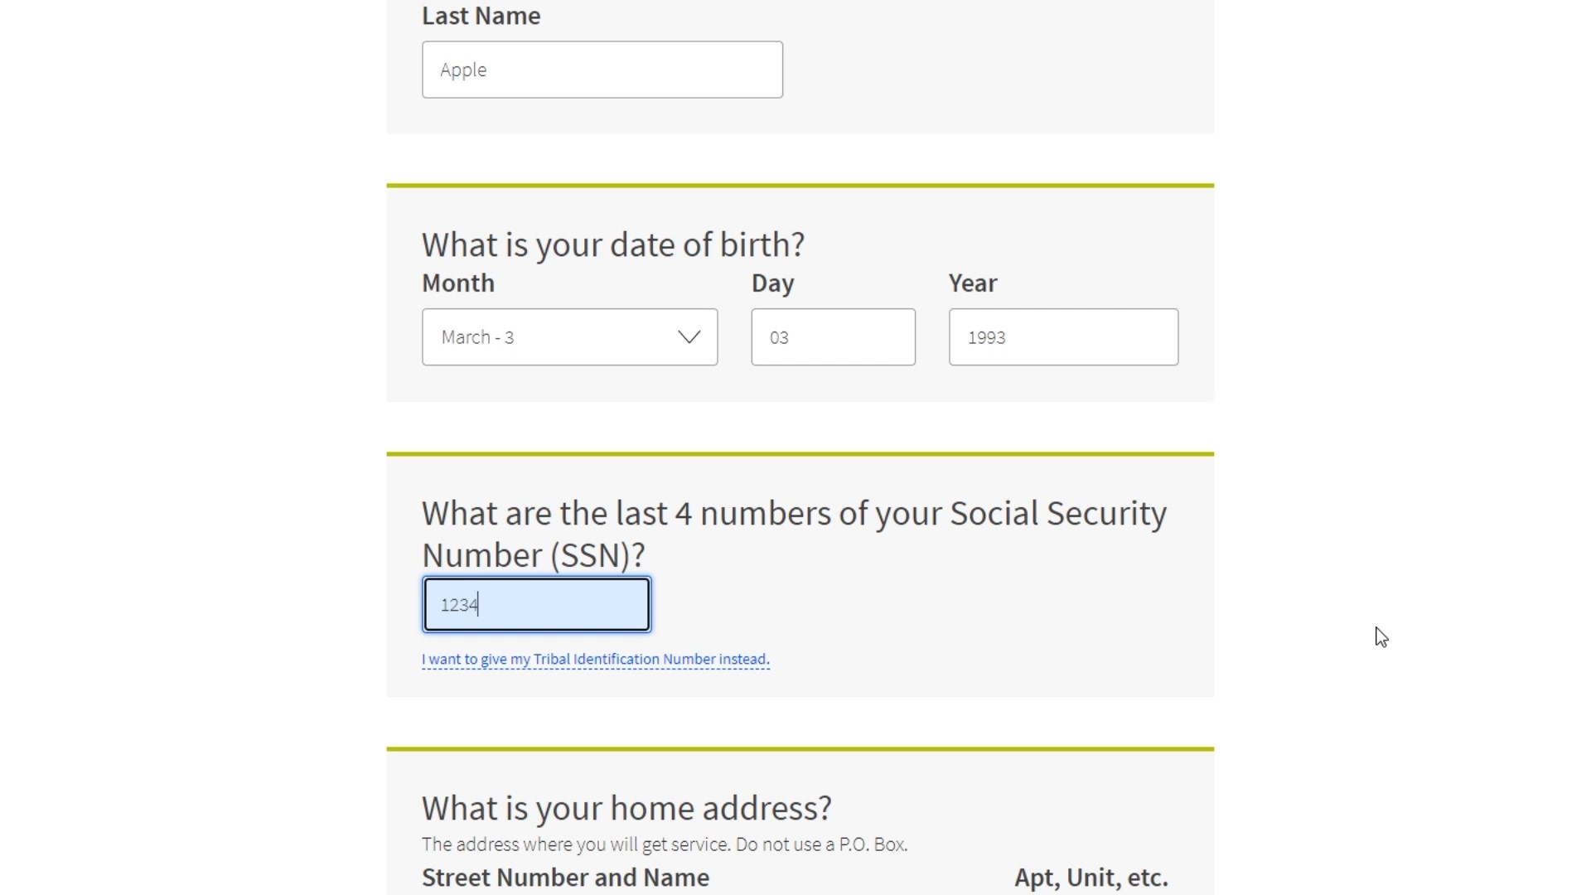Click the "Day" label text
Viewport: 1591px width, 895px height.
pos(772,283)
